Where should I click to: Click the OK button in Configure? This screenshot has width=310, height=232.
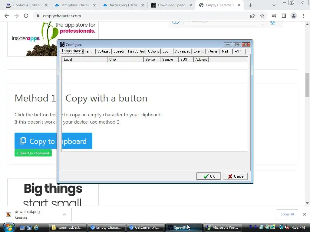click(209, 176)
